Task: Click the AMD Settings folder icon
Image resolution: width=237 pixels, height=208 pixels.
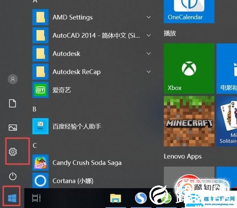Action: (x=40, y=17)
